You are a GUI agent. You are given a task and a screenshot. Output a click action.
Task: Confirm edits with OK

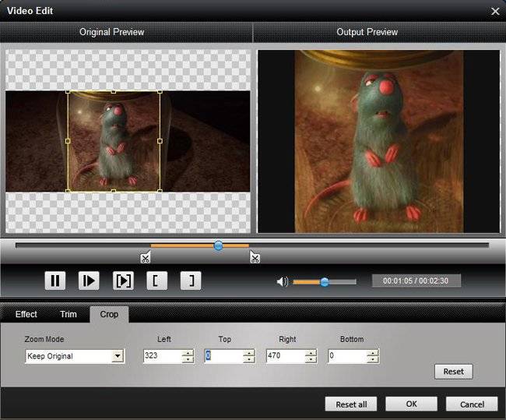(x=412, y=404)
